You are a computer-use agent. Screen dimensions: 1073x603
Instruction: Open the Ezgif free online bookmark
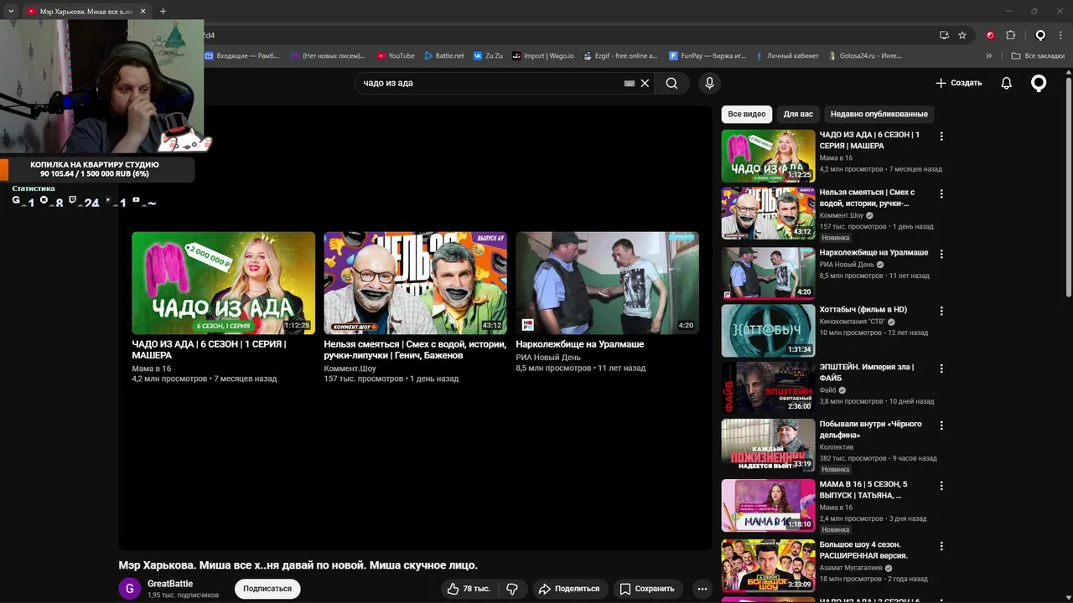(x=620, y=56)
